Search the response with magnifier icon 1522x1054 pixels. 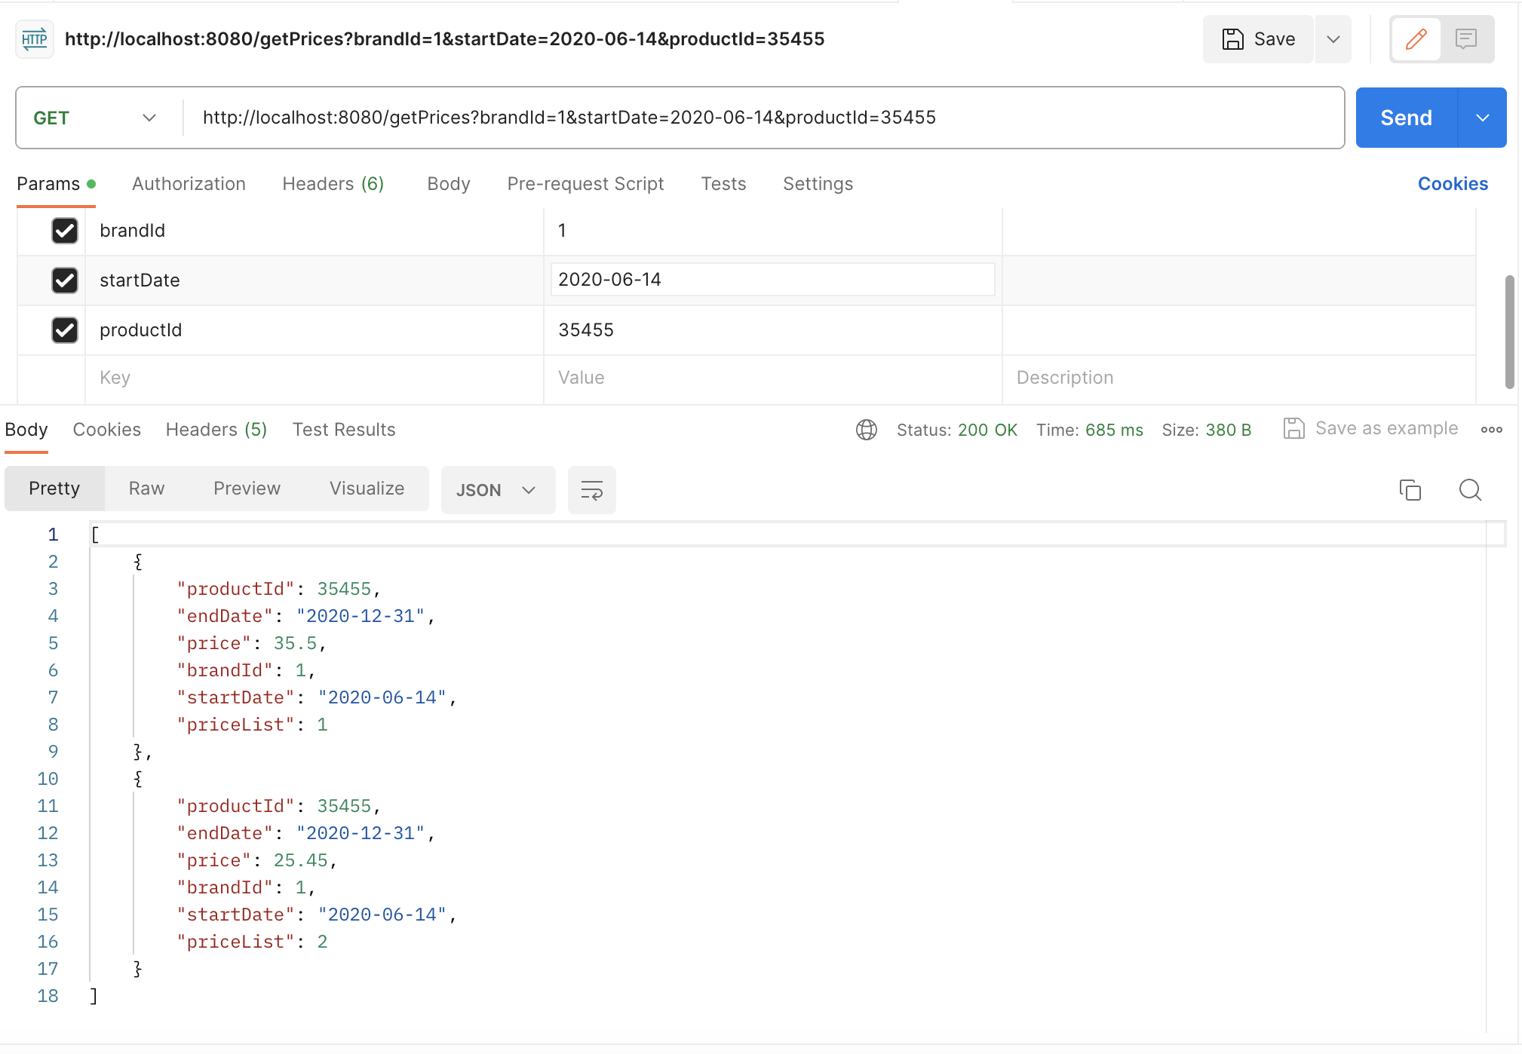1470,490
